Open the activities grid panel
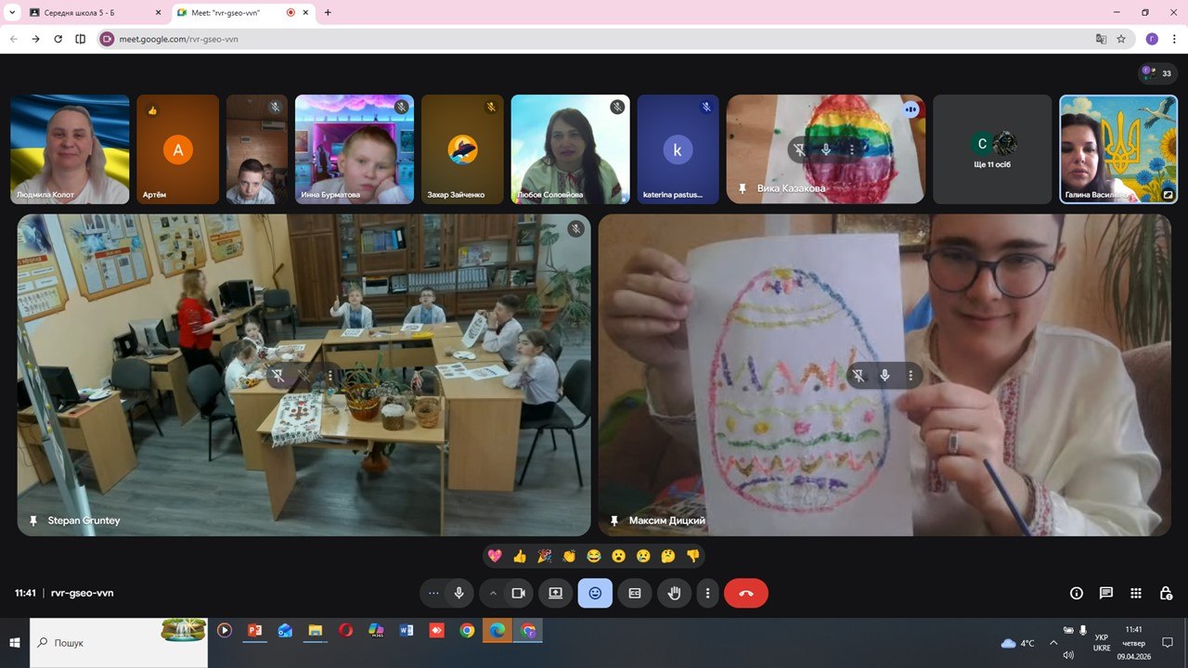Image resolution: width=1188 pixels, height=668 pixels. tap(1136, 593)
